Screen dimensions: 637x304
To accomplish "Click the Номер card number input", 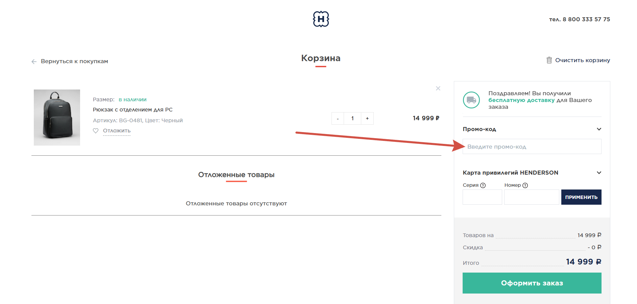I will pyautogui.click(x=532, y=197).
